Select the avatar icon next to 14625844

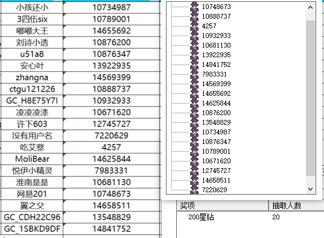(x=194, y=103)
